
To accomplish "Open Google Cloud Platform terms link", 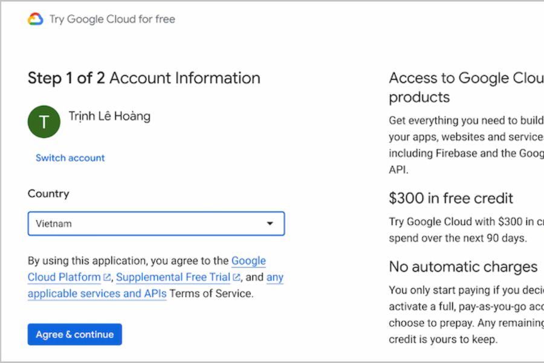I will coord(64,277).
